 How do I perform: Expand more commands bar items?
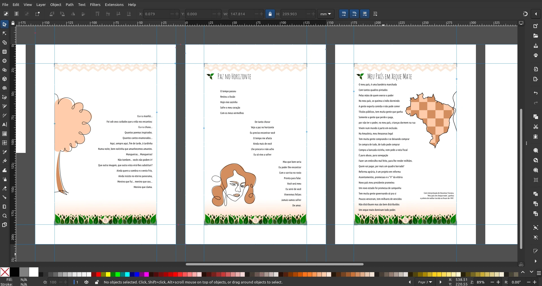tap(536, 261)
